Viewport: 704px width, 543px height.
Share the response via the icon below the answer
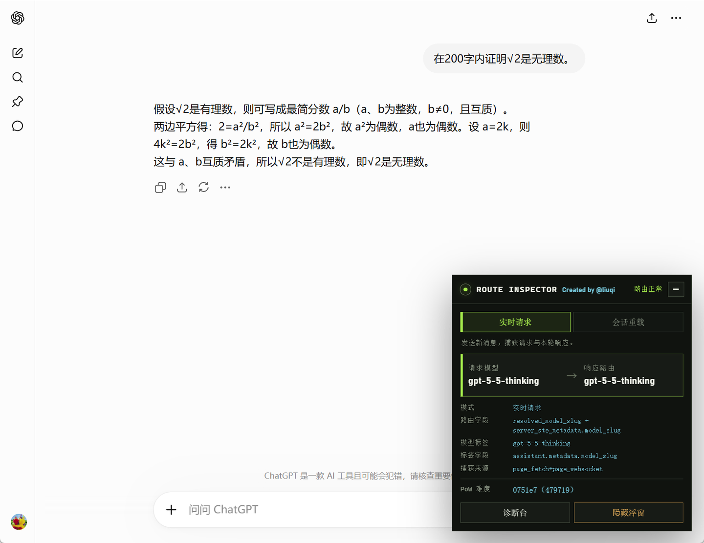point(182,187)
